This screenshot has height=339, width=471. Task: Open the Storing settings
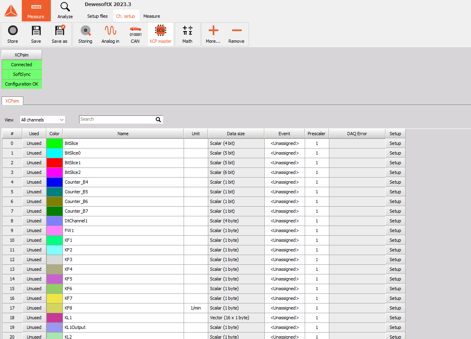point(85,35)
